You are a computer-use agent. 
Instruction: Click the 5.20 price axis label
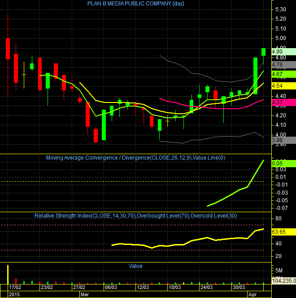281,19
